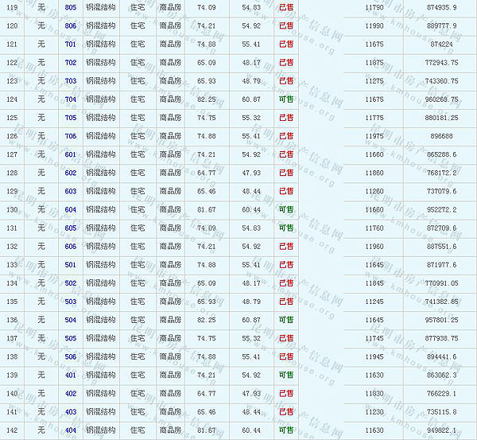Click 已售 status for room 702
The width and height of the screenshot is (477, 440).
click(x=286, y=62)
